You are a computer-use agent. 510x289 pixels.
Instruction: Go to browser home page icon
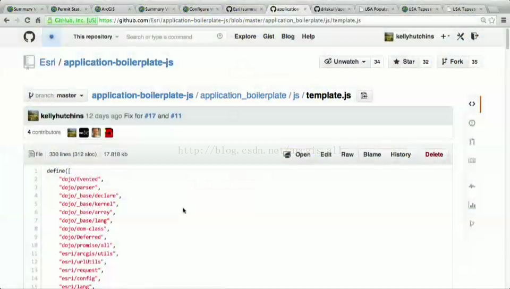[x=38, y=20]
